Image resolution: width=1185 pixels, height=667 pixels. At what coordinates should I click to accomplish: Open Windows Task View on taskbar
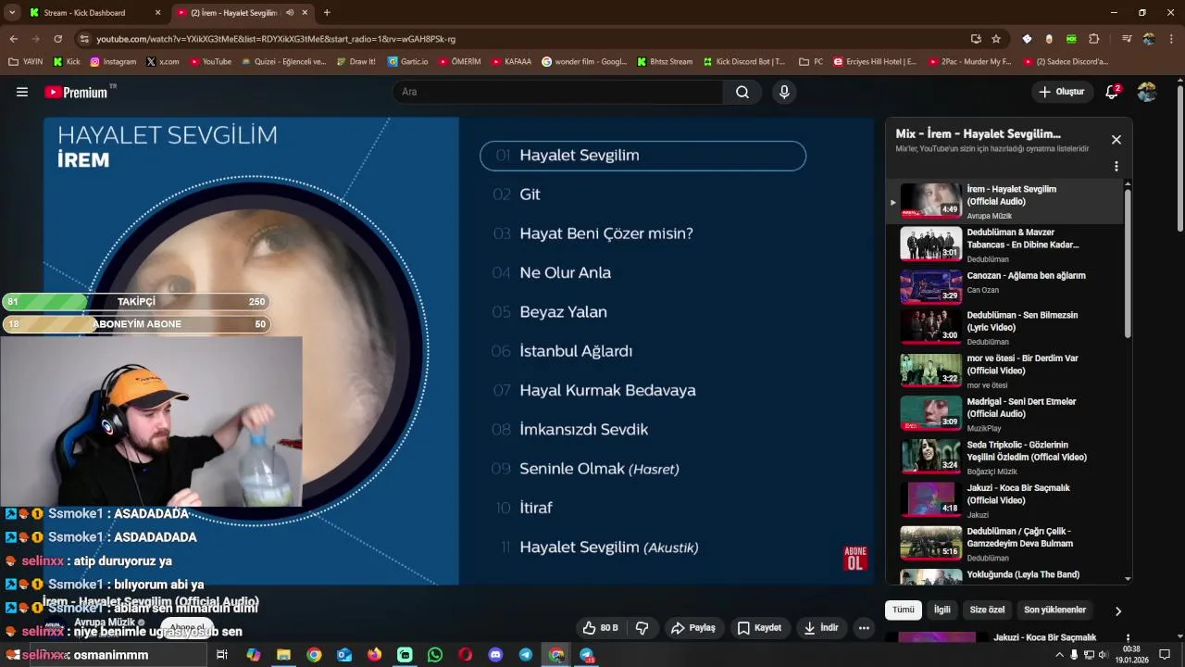pos(222,655)
